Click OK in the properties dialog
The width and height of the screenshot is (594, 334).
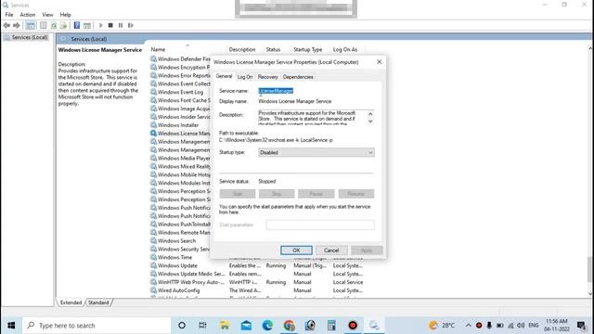coord(296,250)
